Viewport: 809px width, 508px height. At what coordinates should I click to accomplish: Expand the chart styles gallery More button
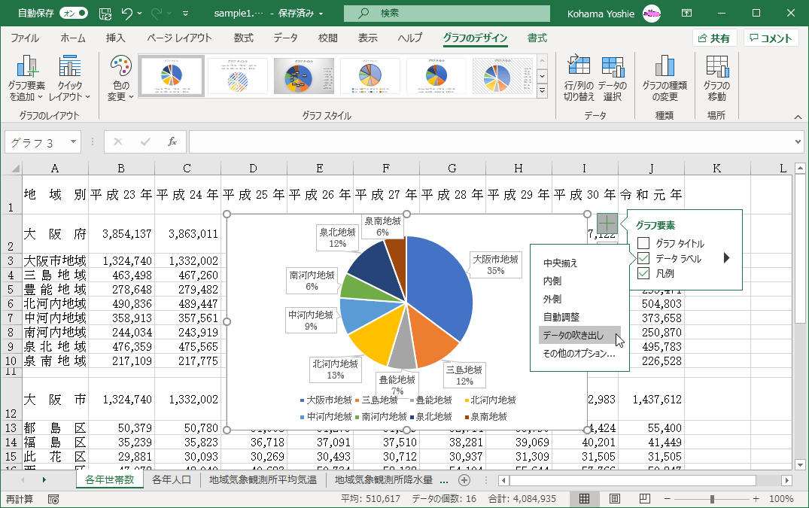point(542,91)
